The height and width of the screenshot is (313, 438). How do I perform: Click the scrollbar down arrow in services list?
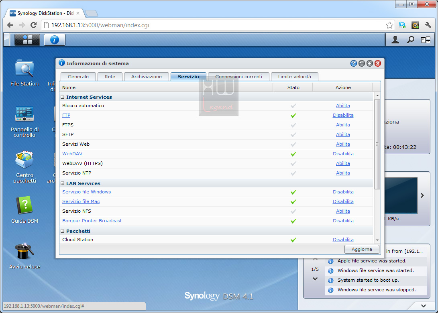(377, 240)
